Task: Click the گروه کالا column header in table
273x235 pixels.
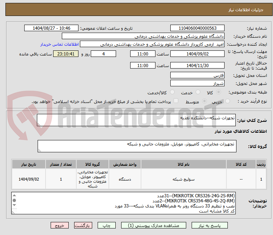Action: [93, 164]
